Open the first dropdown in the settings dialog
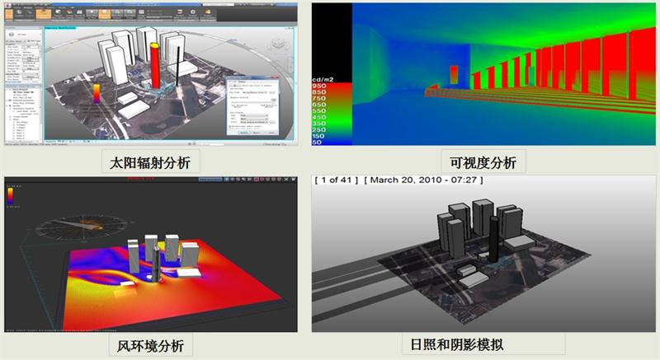 click(252, 92)
